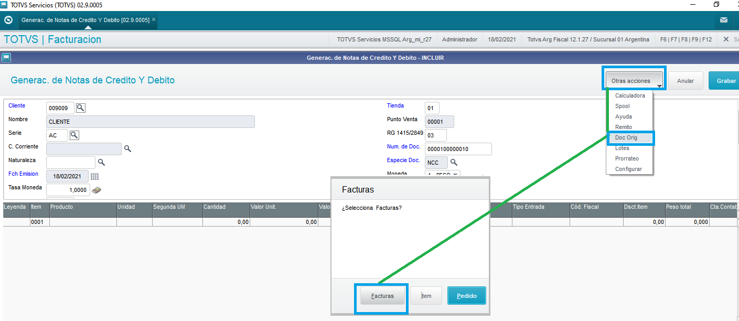Click the TOTVS Servicios MSSQL environment label
The image size is (739, 321).
tap(384, 39)
